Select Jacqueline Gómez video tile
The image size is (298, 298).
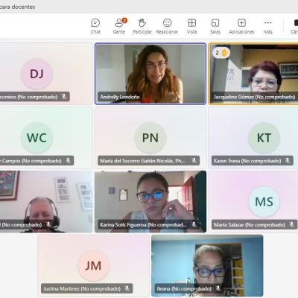click(253, 74)
